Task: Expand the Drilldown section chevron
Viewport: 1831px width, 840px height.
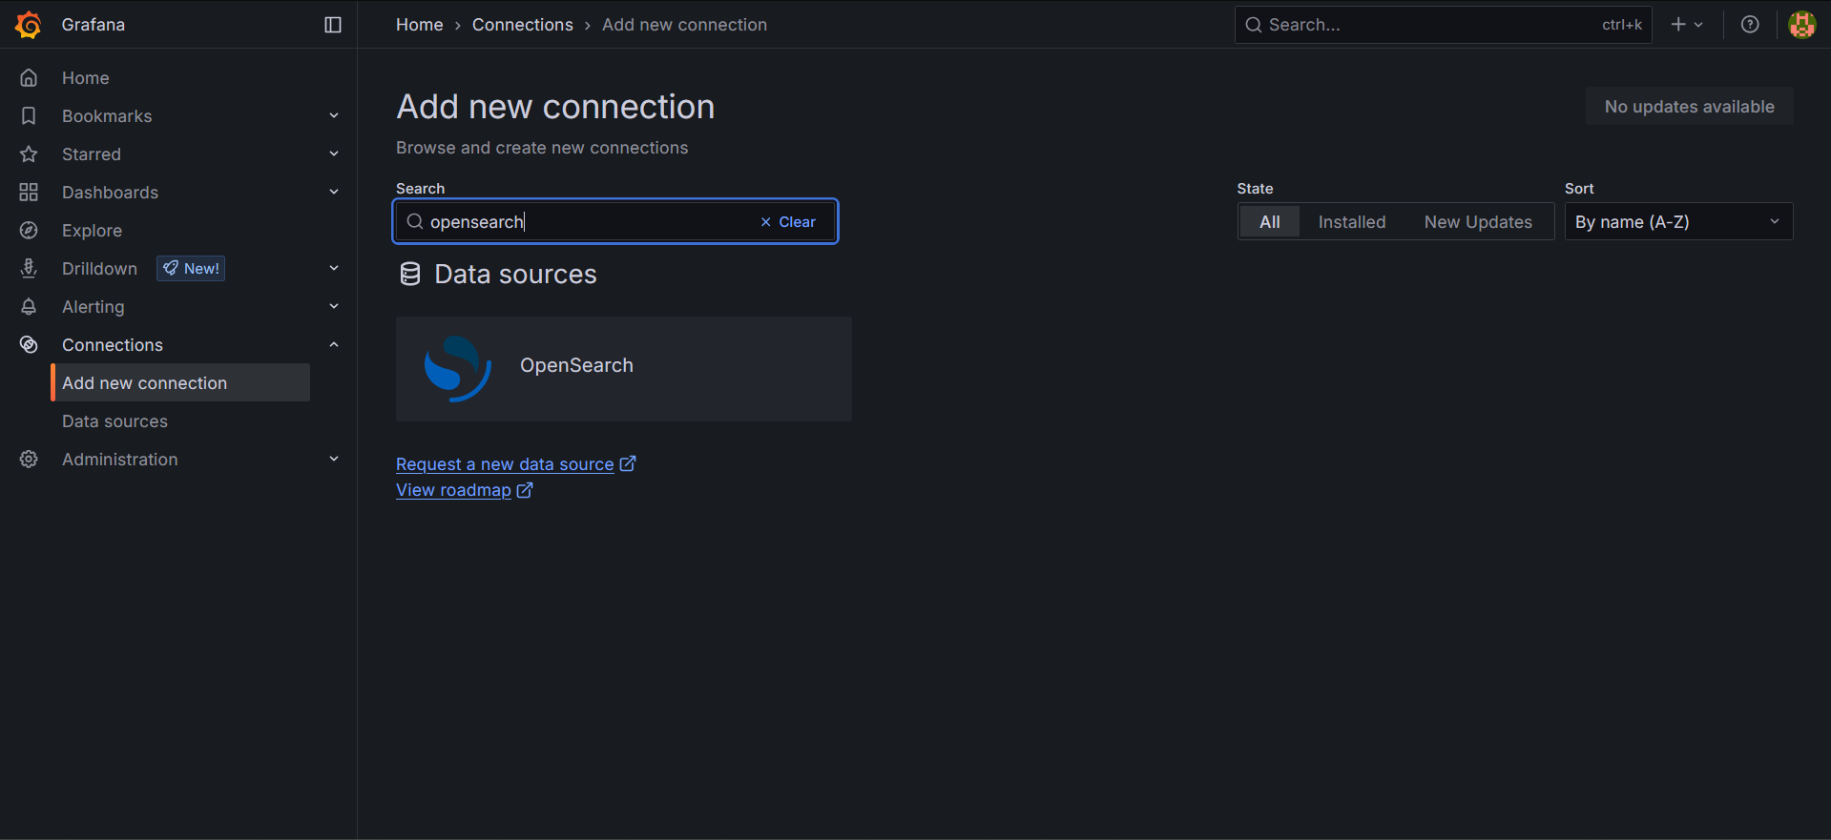Action: coord(334,269)
